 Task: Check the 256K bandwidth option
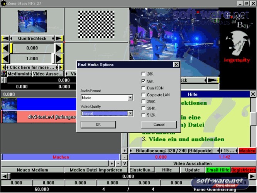coord(144,102)
